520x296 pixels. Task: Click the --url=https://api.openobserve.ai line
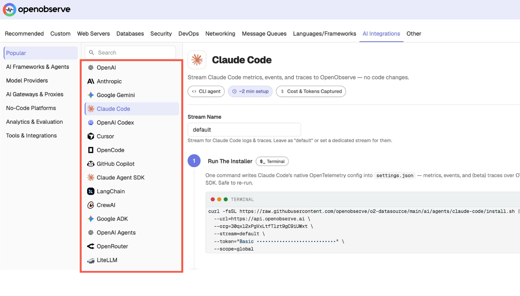click(x=262, y=219)
